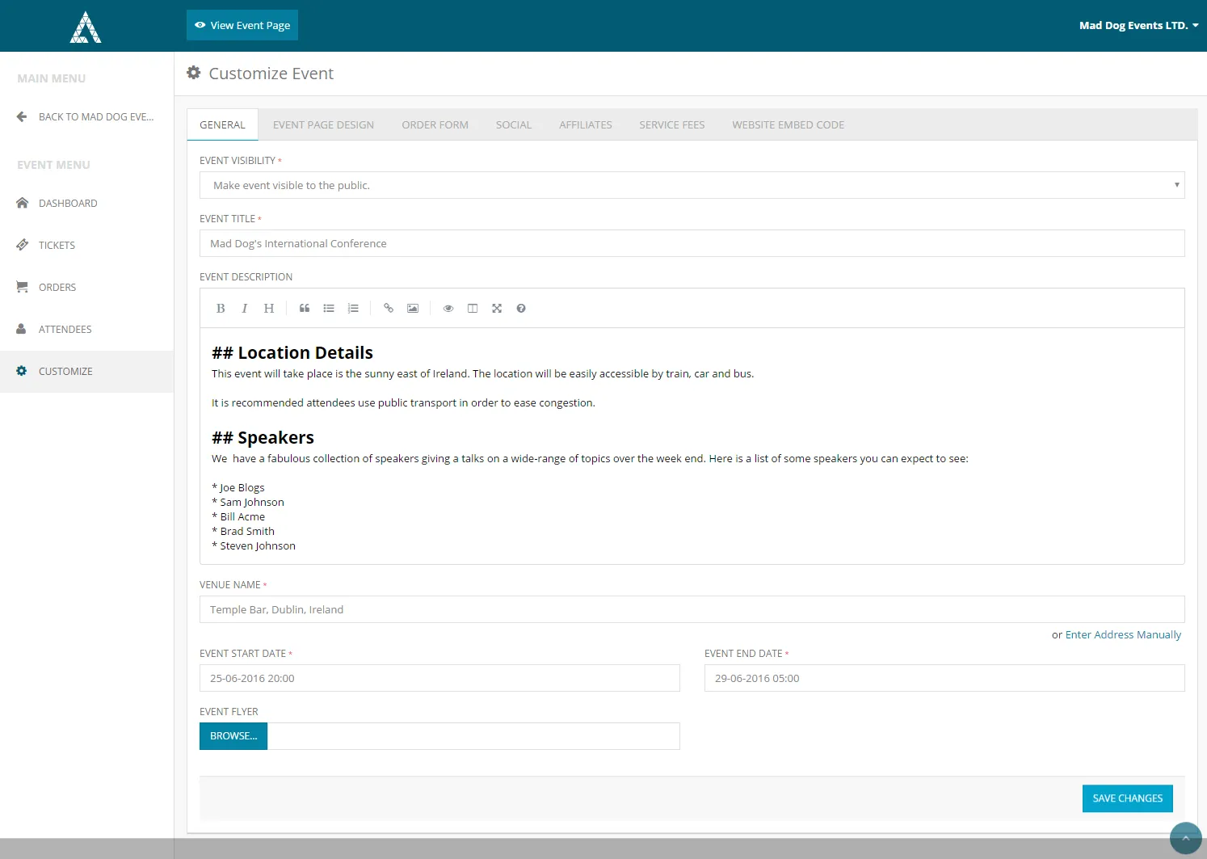Toggle the Markdown preview with the eye icon
This screenshot has height=859, width=1207.
pyautogui.click(x=448, y=308)
